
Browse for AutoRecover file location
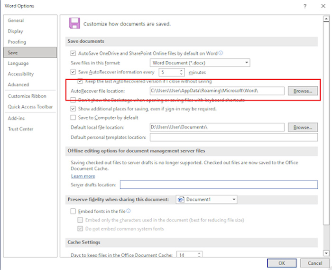(x=302, y=91)
